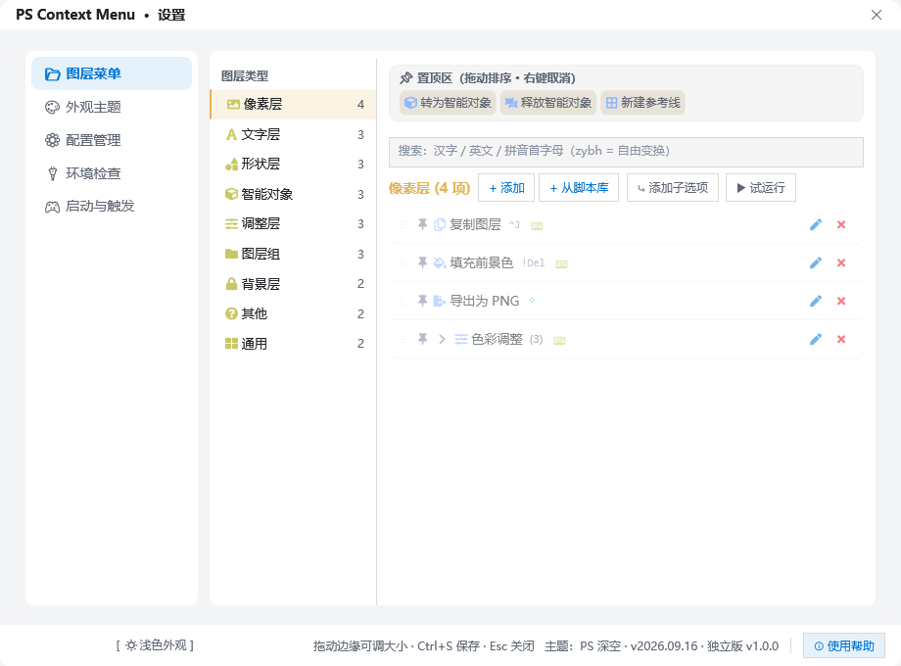Click drag handle of 色彩调整 row
Image resolution: width=901 pixels, height=666 pixels.
click(x=403, y=339)
